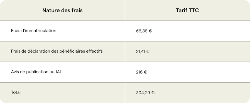Click the 216 € price cell
Image resolution: width=250 pixels, height=103 pixels.
click(x=141, y=72)
